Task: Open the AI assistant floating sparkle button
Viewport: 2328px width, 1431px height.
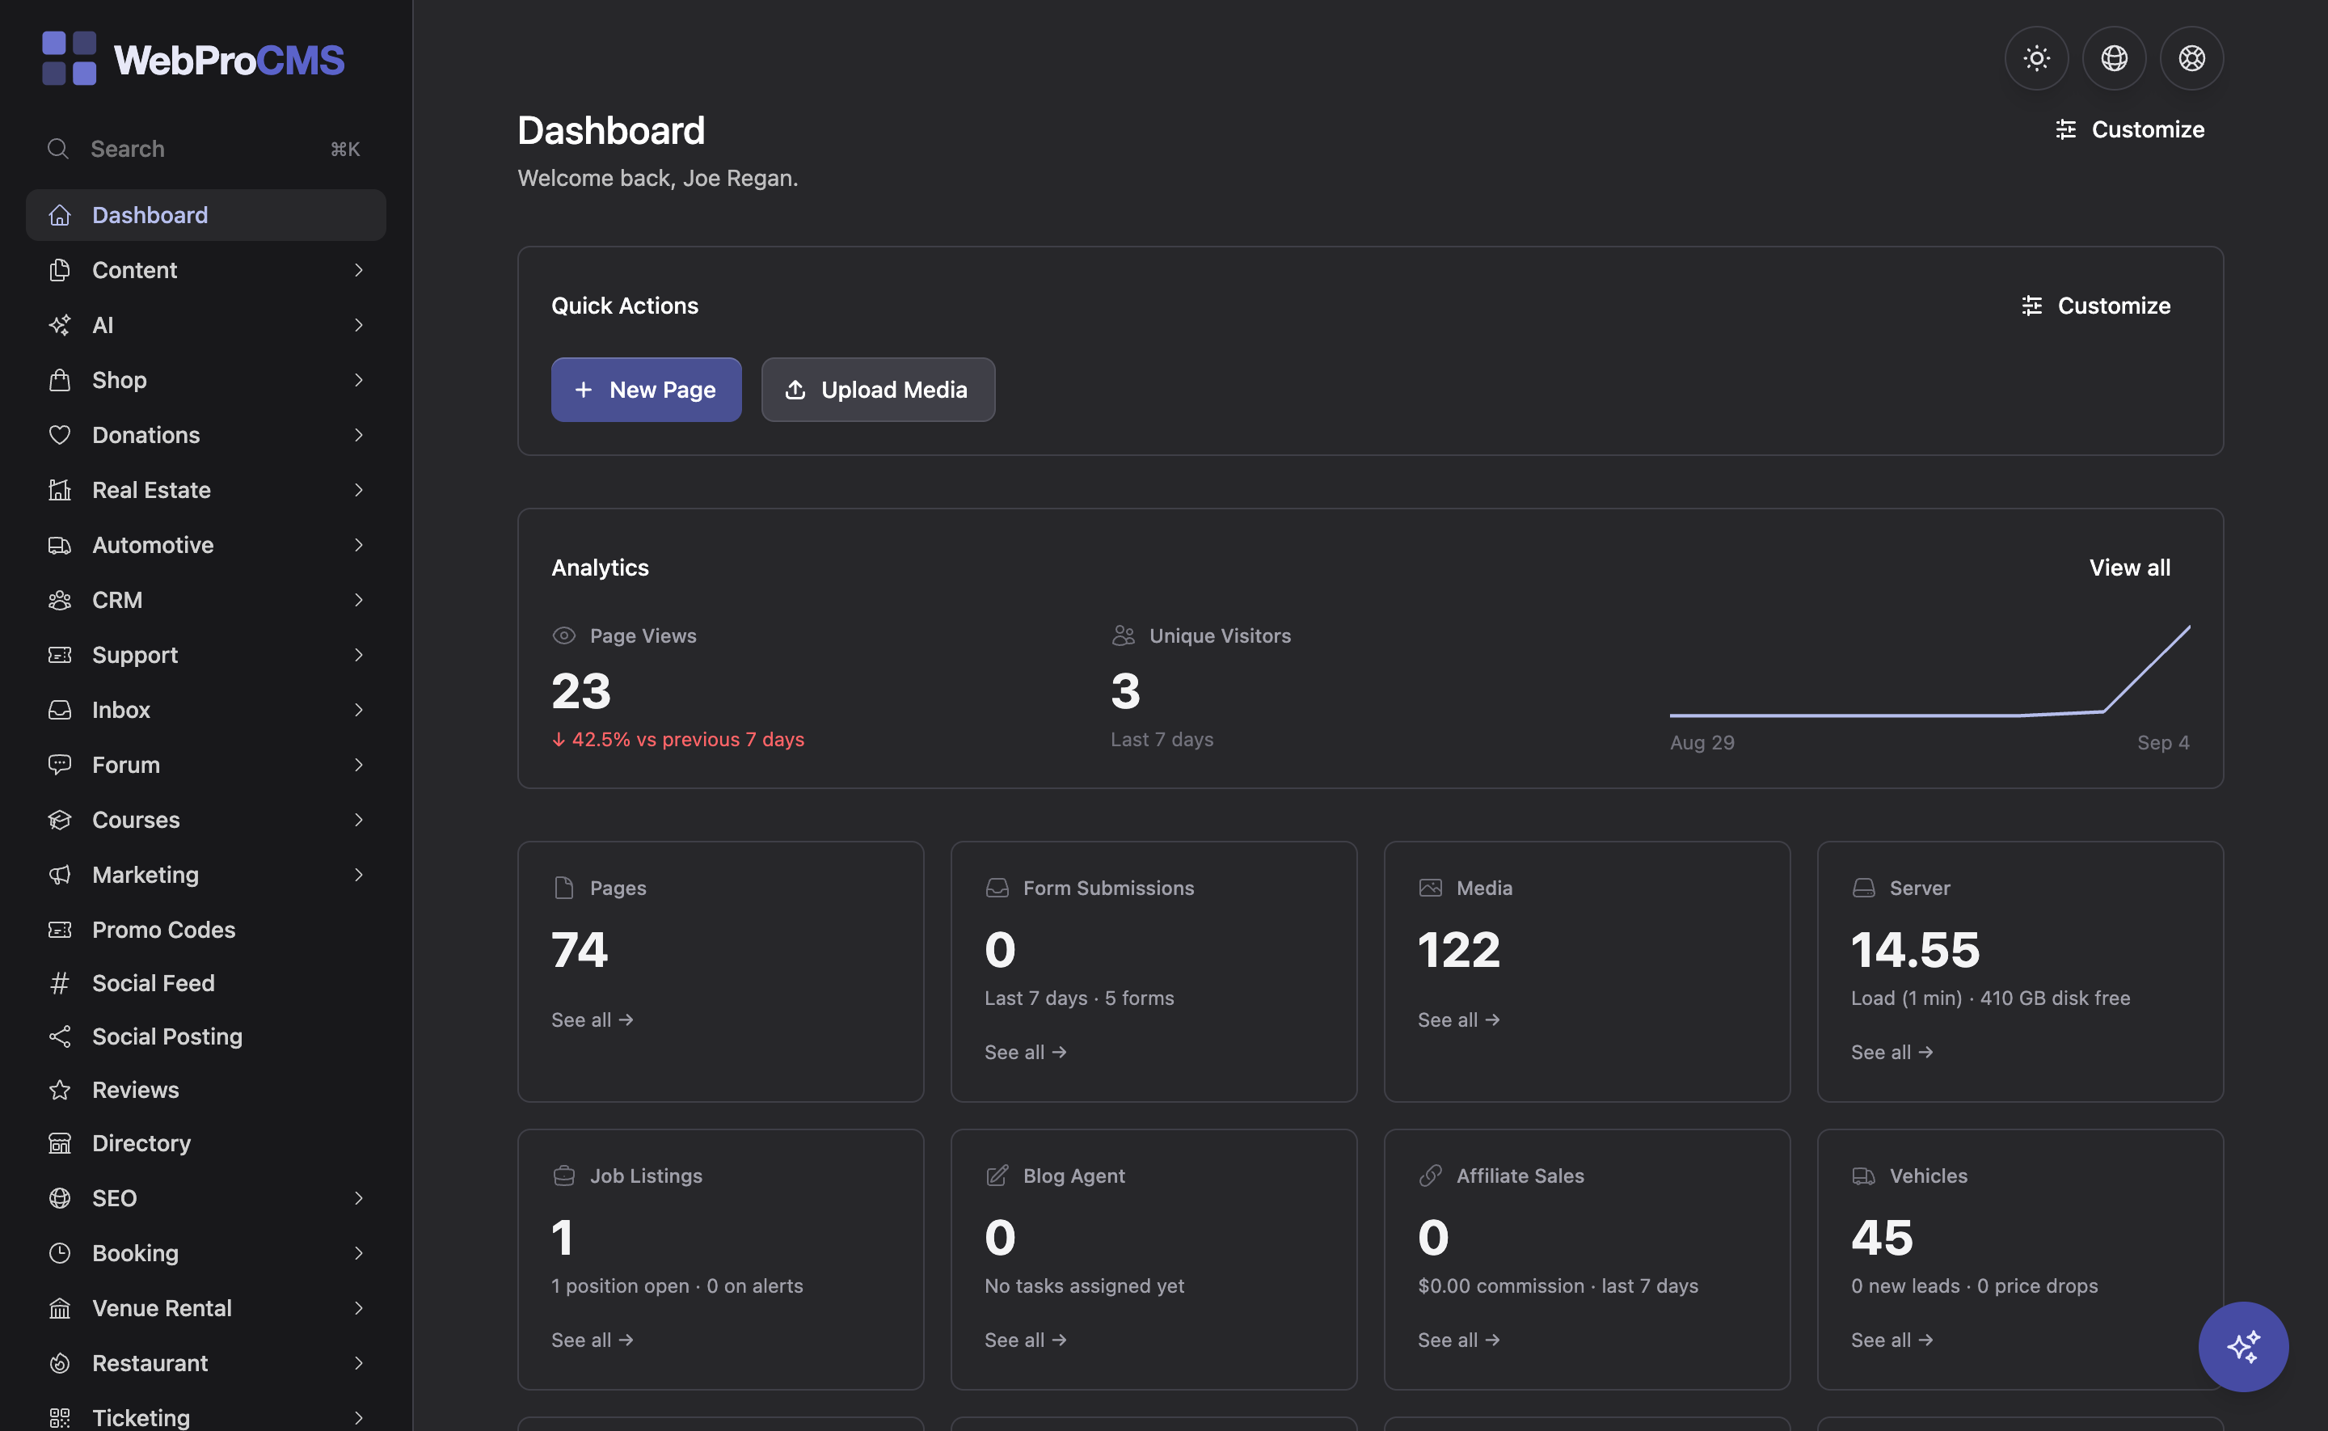Action: tap(2243, 1346)
